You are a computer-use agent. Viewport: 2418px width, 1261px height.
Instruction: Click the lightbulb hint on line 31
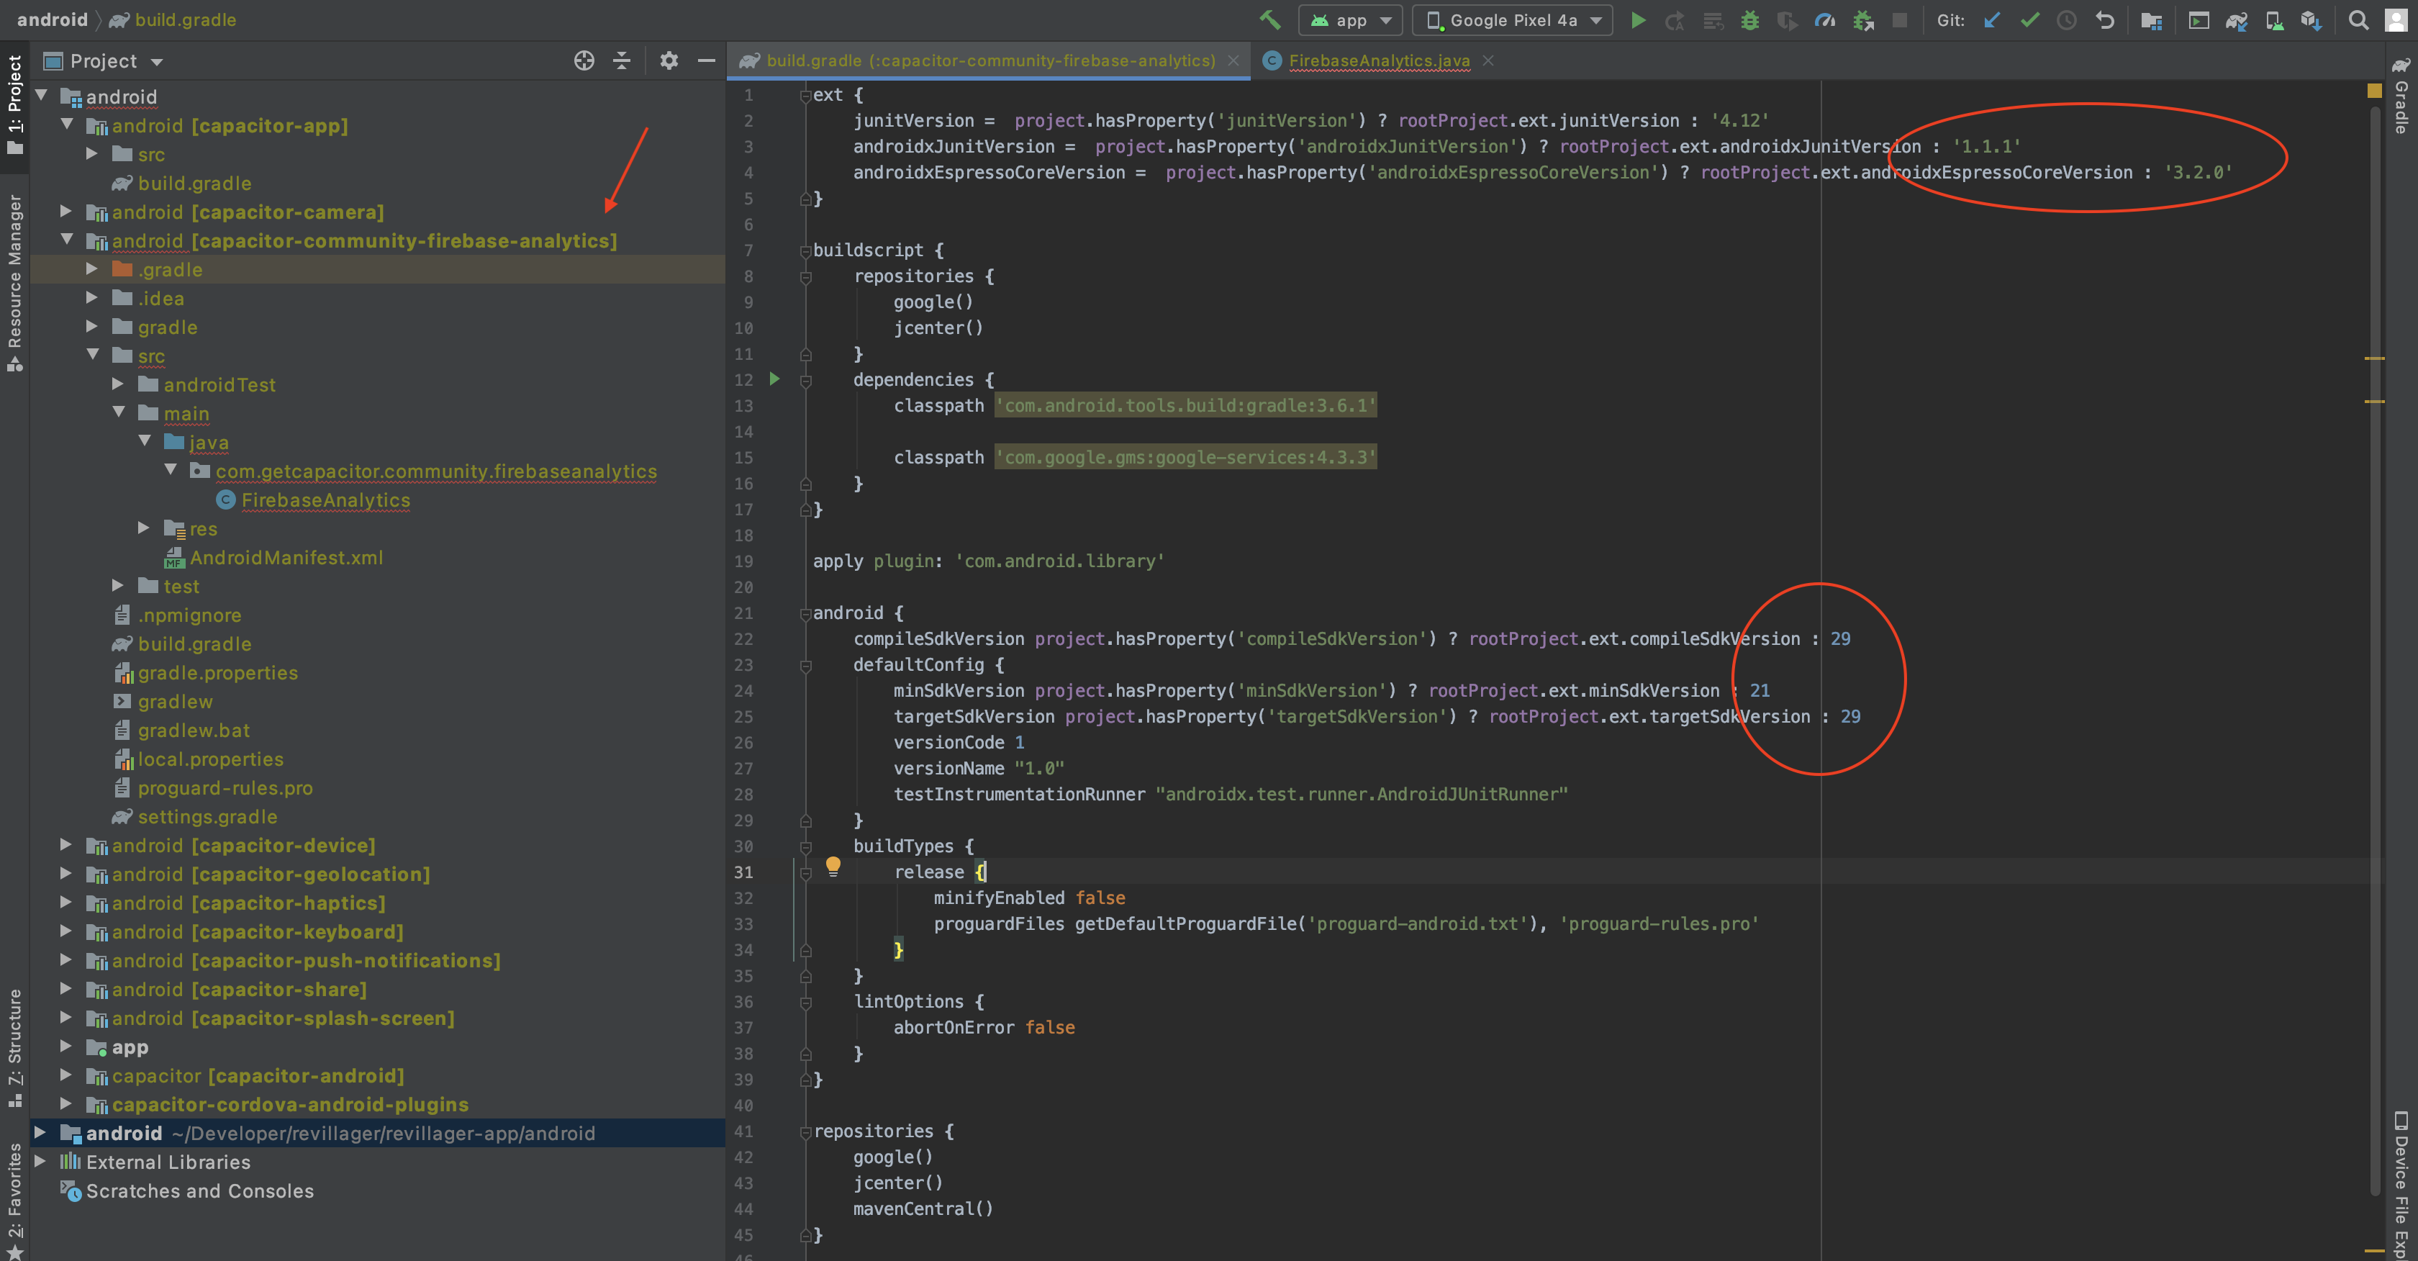click(x=833, y=867)
